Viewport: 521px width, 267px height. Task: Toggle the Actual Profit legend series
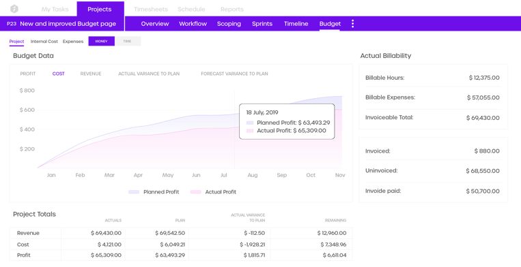[213, 192]
